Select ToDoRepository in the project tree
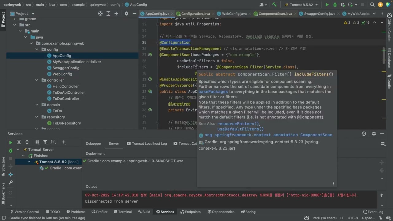This screenshot has height=221, width=393. tap(67, 123)
